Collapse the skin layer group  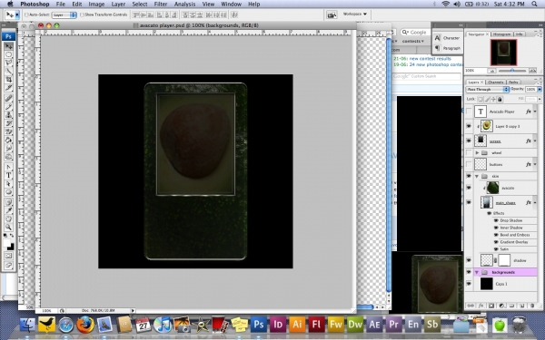477,176
